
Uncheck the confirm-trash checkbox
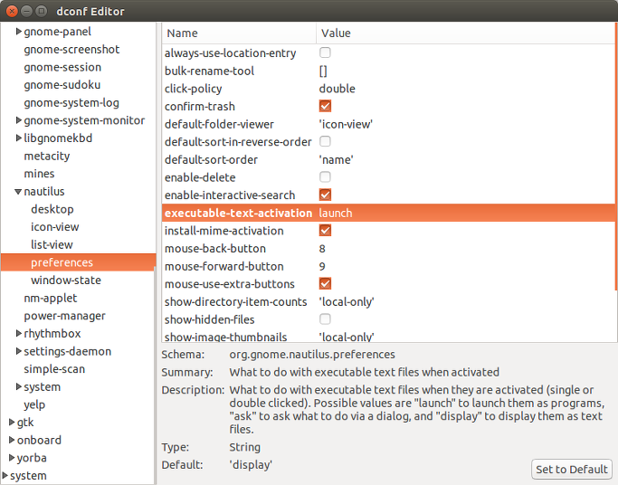pyautogui.click(x=325, y=106)
